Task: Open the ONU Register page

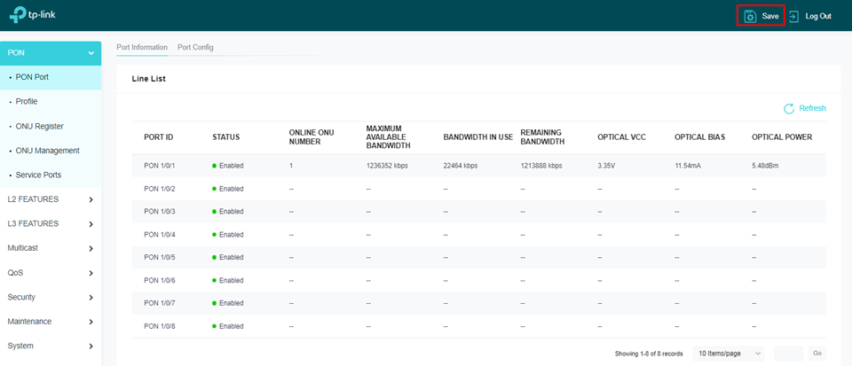Action: click(40, 126)
